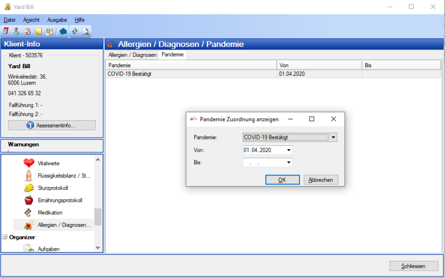This screenshot has width=445, height=278.
Task: Click the Abbrechen button
Action: [321, 180]
